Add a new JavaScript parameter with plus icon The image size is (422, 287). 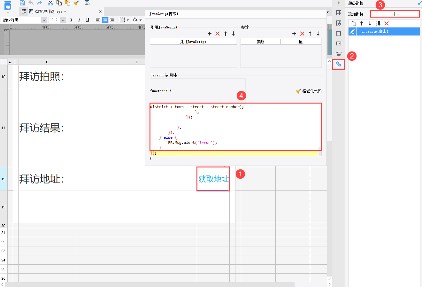294,34
